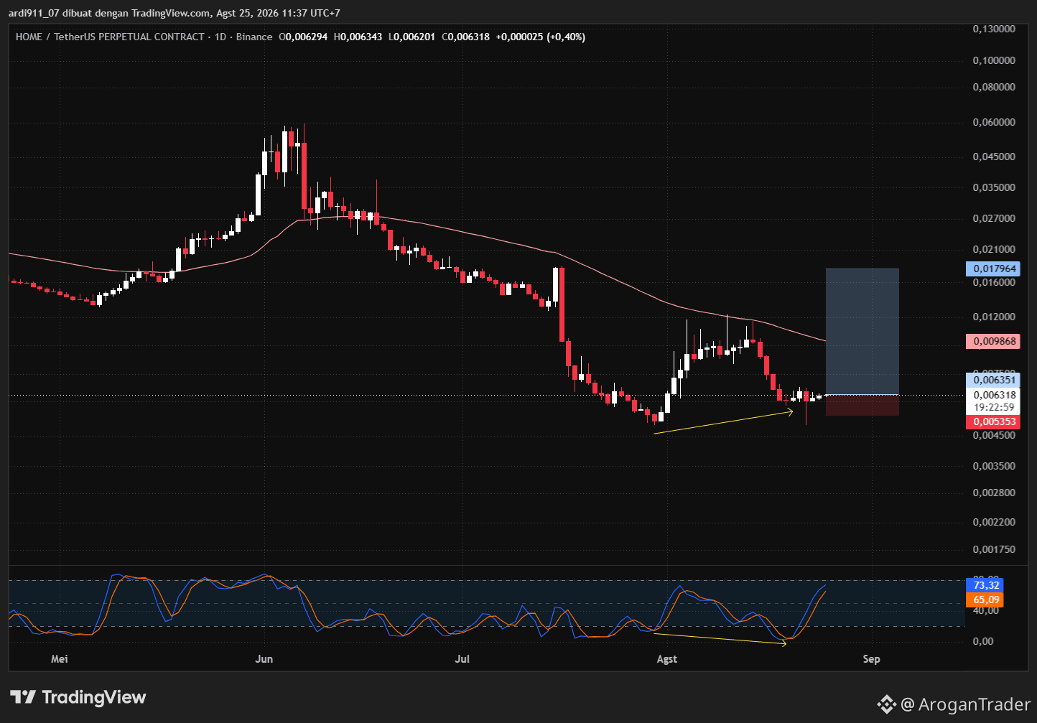Click the low value L0,006201
Screen dimensions: 1037x723
tap(411, 37)
